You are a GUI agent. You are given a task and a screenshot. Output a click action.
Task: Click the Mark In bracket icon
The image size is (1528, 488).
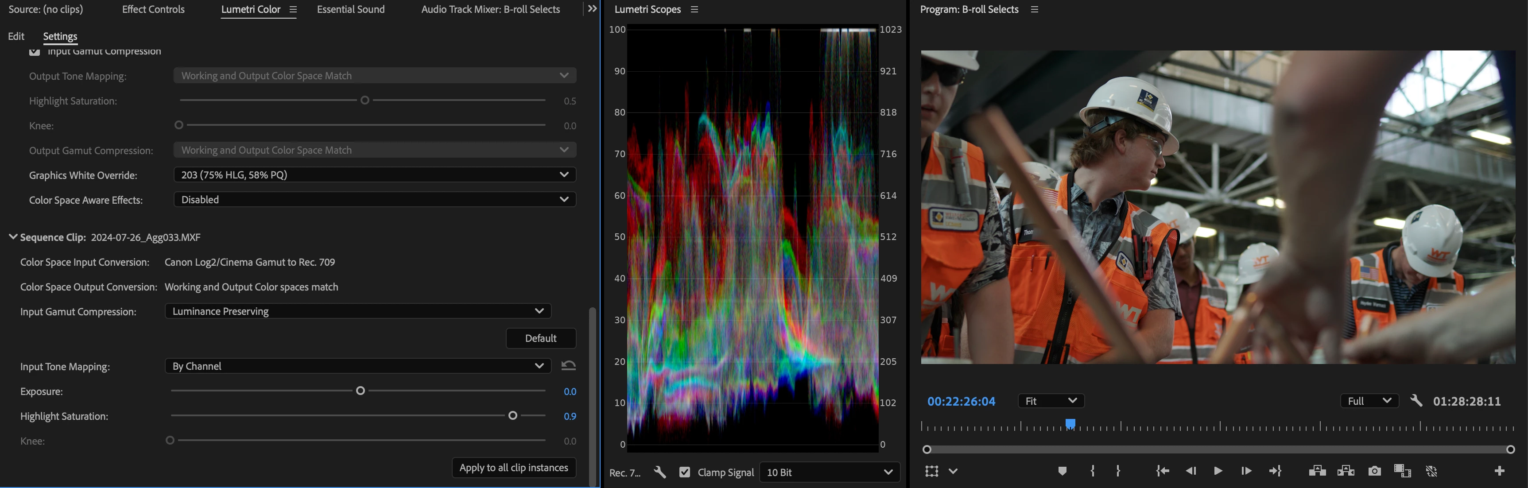point(1093,471)
